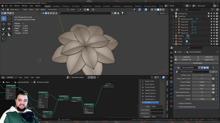Adjust the Solidify 0.100 value slider

(202, 99)
